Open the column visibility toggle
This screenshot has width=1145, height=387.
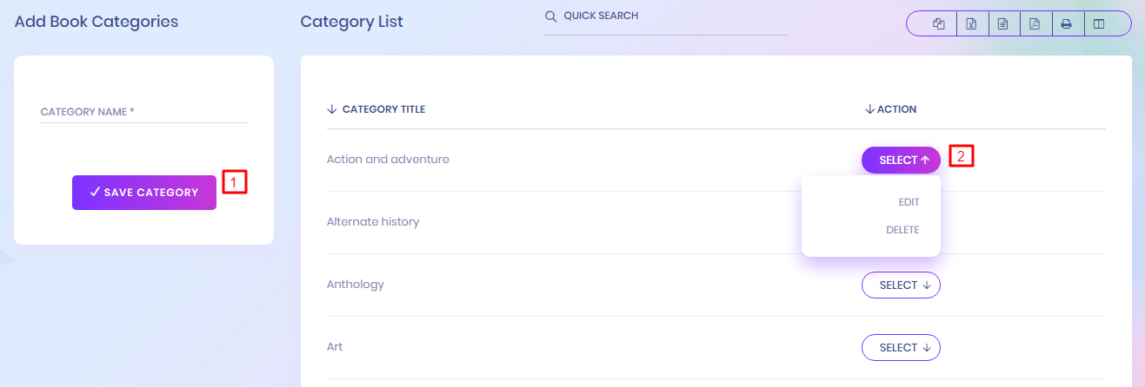click(x=1099, y=24)
